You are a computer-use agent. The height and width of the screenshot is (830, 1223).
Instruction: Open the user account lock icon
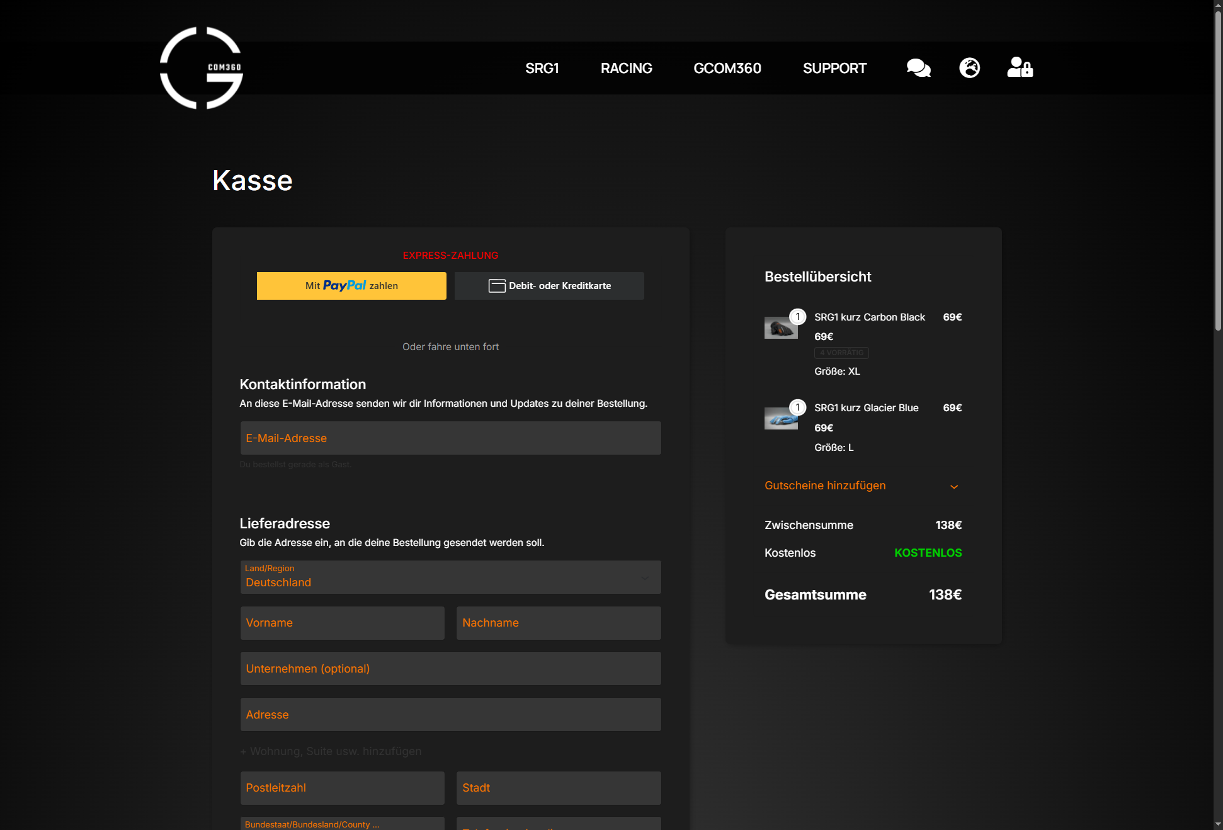(1020, 67)
